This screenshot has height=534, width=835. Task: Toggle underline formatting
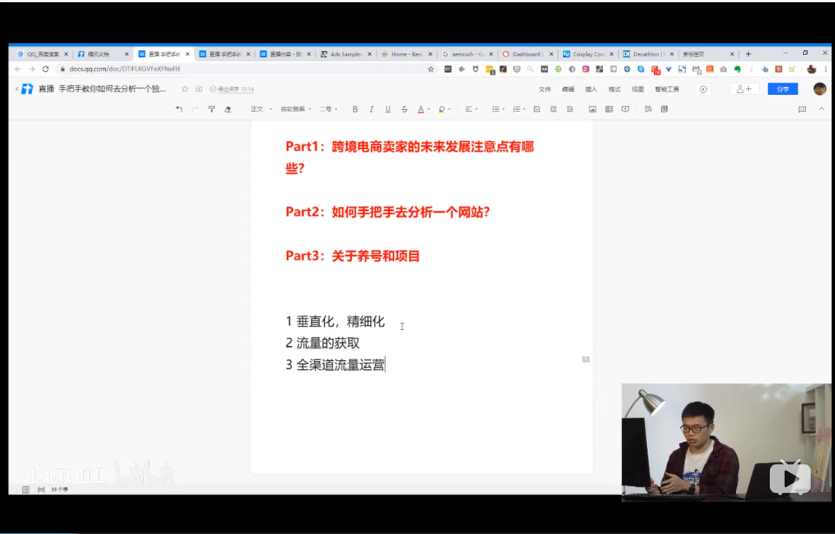pyautogui.click(x=387, y=110)
